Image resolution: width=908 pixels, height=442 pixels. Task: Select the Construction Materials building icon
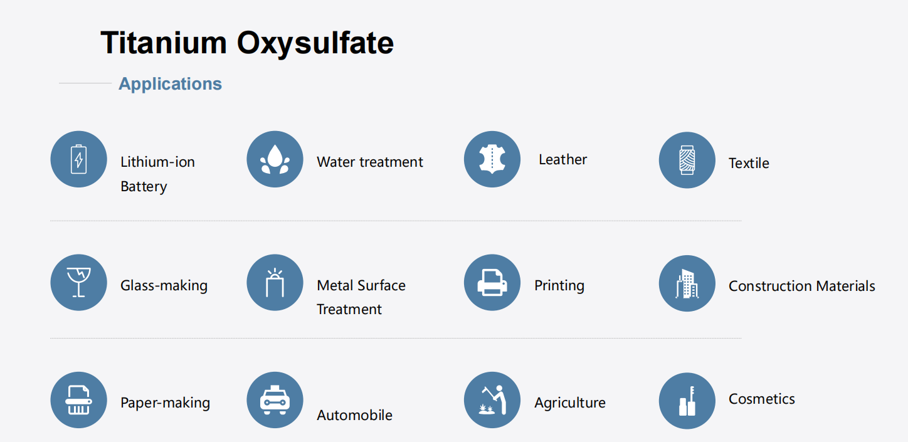tap(687, 283)
